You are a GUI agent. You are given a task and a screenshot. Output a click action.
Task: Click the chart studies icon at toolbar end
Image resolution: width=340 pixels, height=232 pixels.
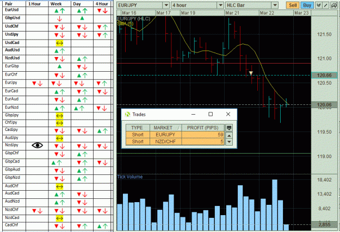(x=334, y=5)
